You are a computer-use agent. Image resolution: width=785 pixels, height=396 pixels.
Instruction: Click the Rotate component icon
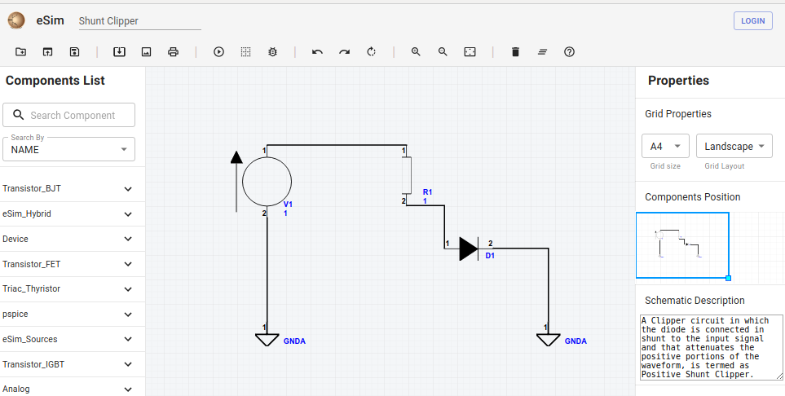(x=371, y=51)
